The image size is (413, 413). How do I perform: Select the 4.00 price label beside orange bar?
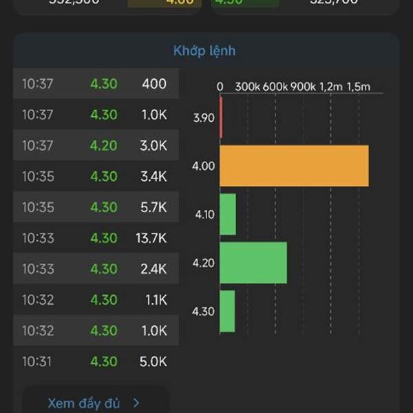coord(204,166)
